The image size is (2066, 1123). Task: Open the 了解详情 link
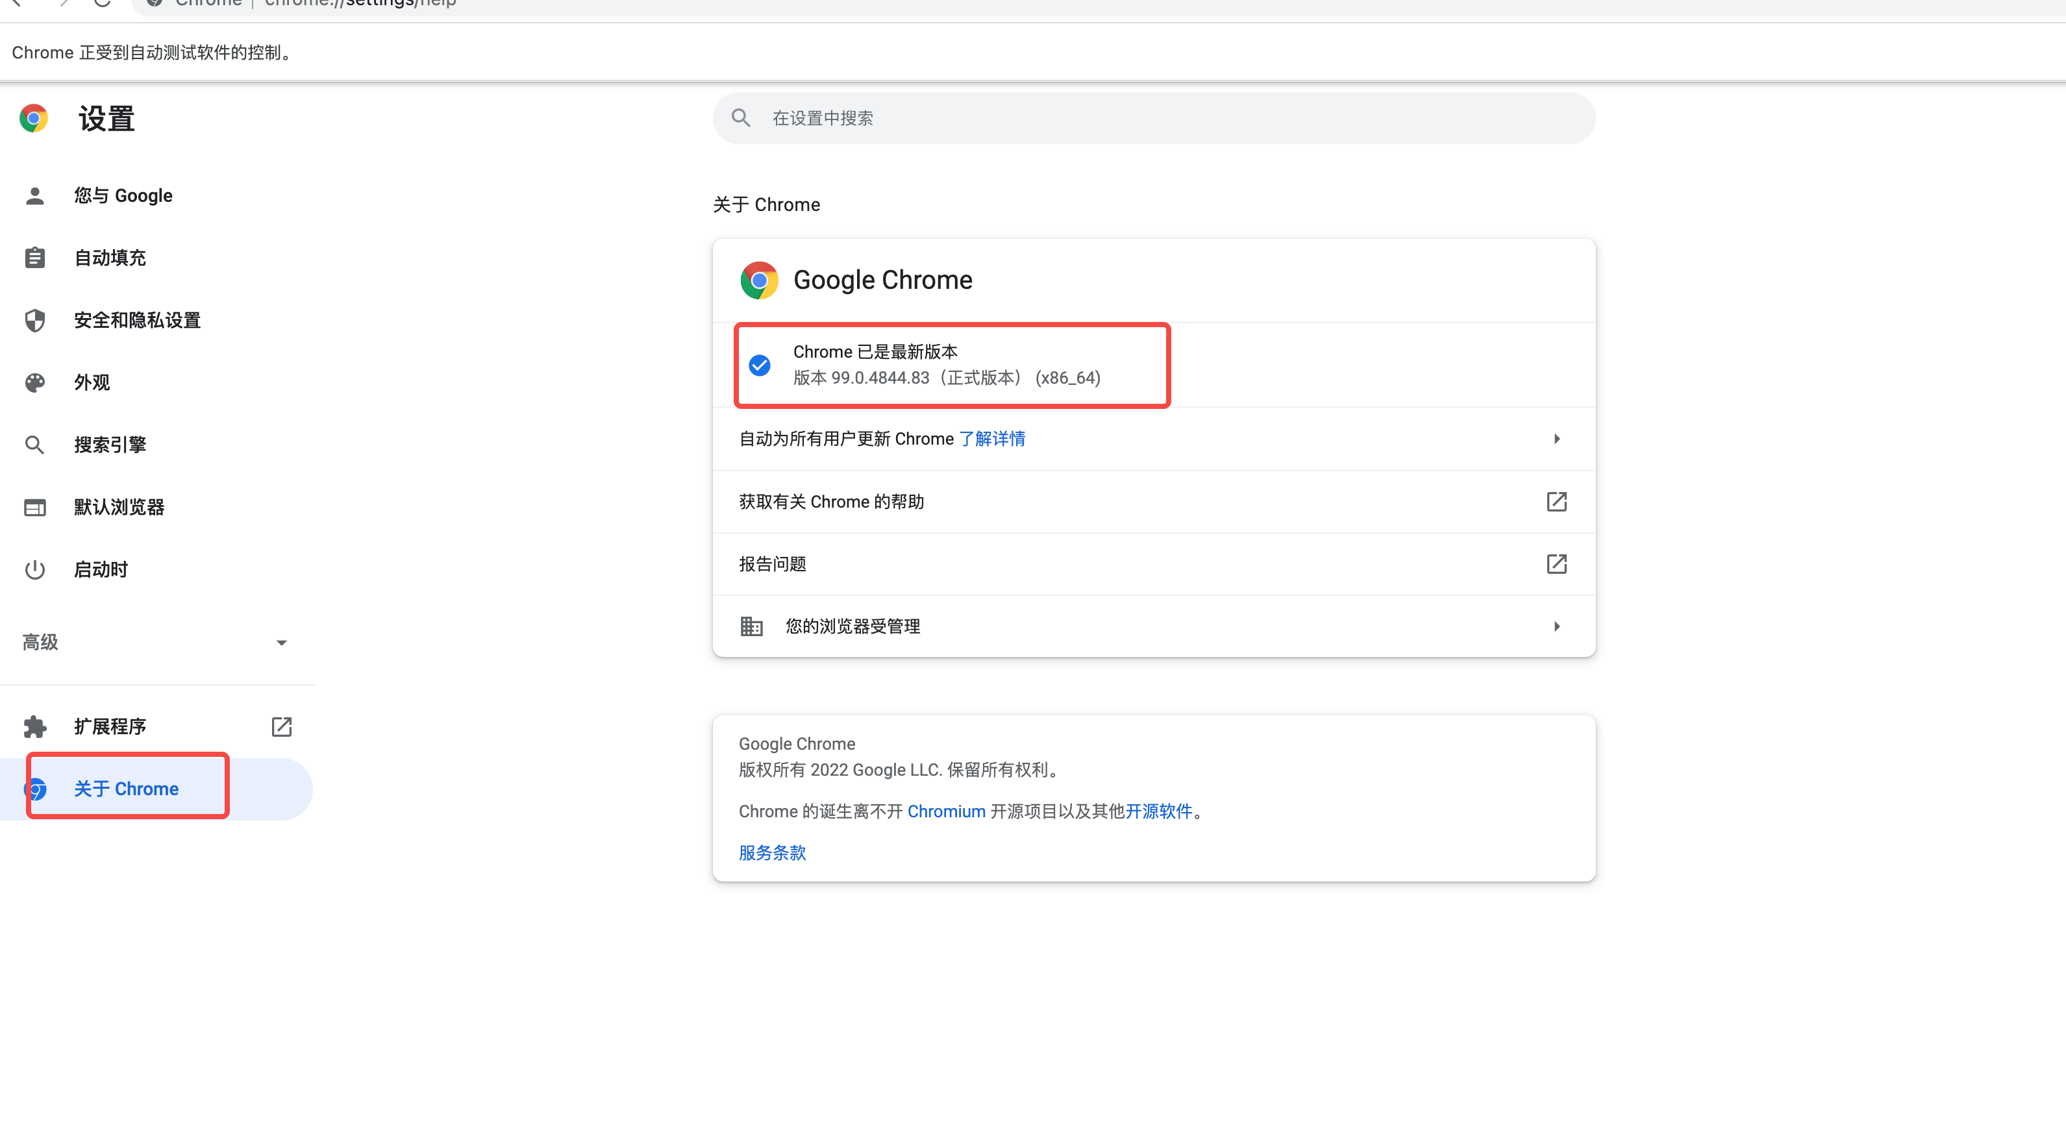[x=992, y=438]
